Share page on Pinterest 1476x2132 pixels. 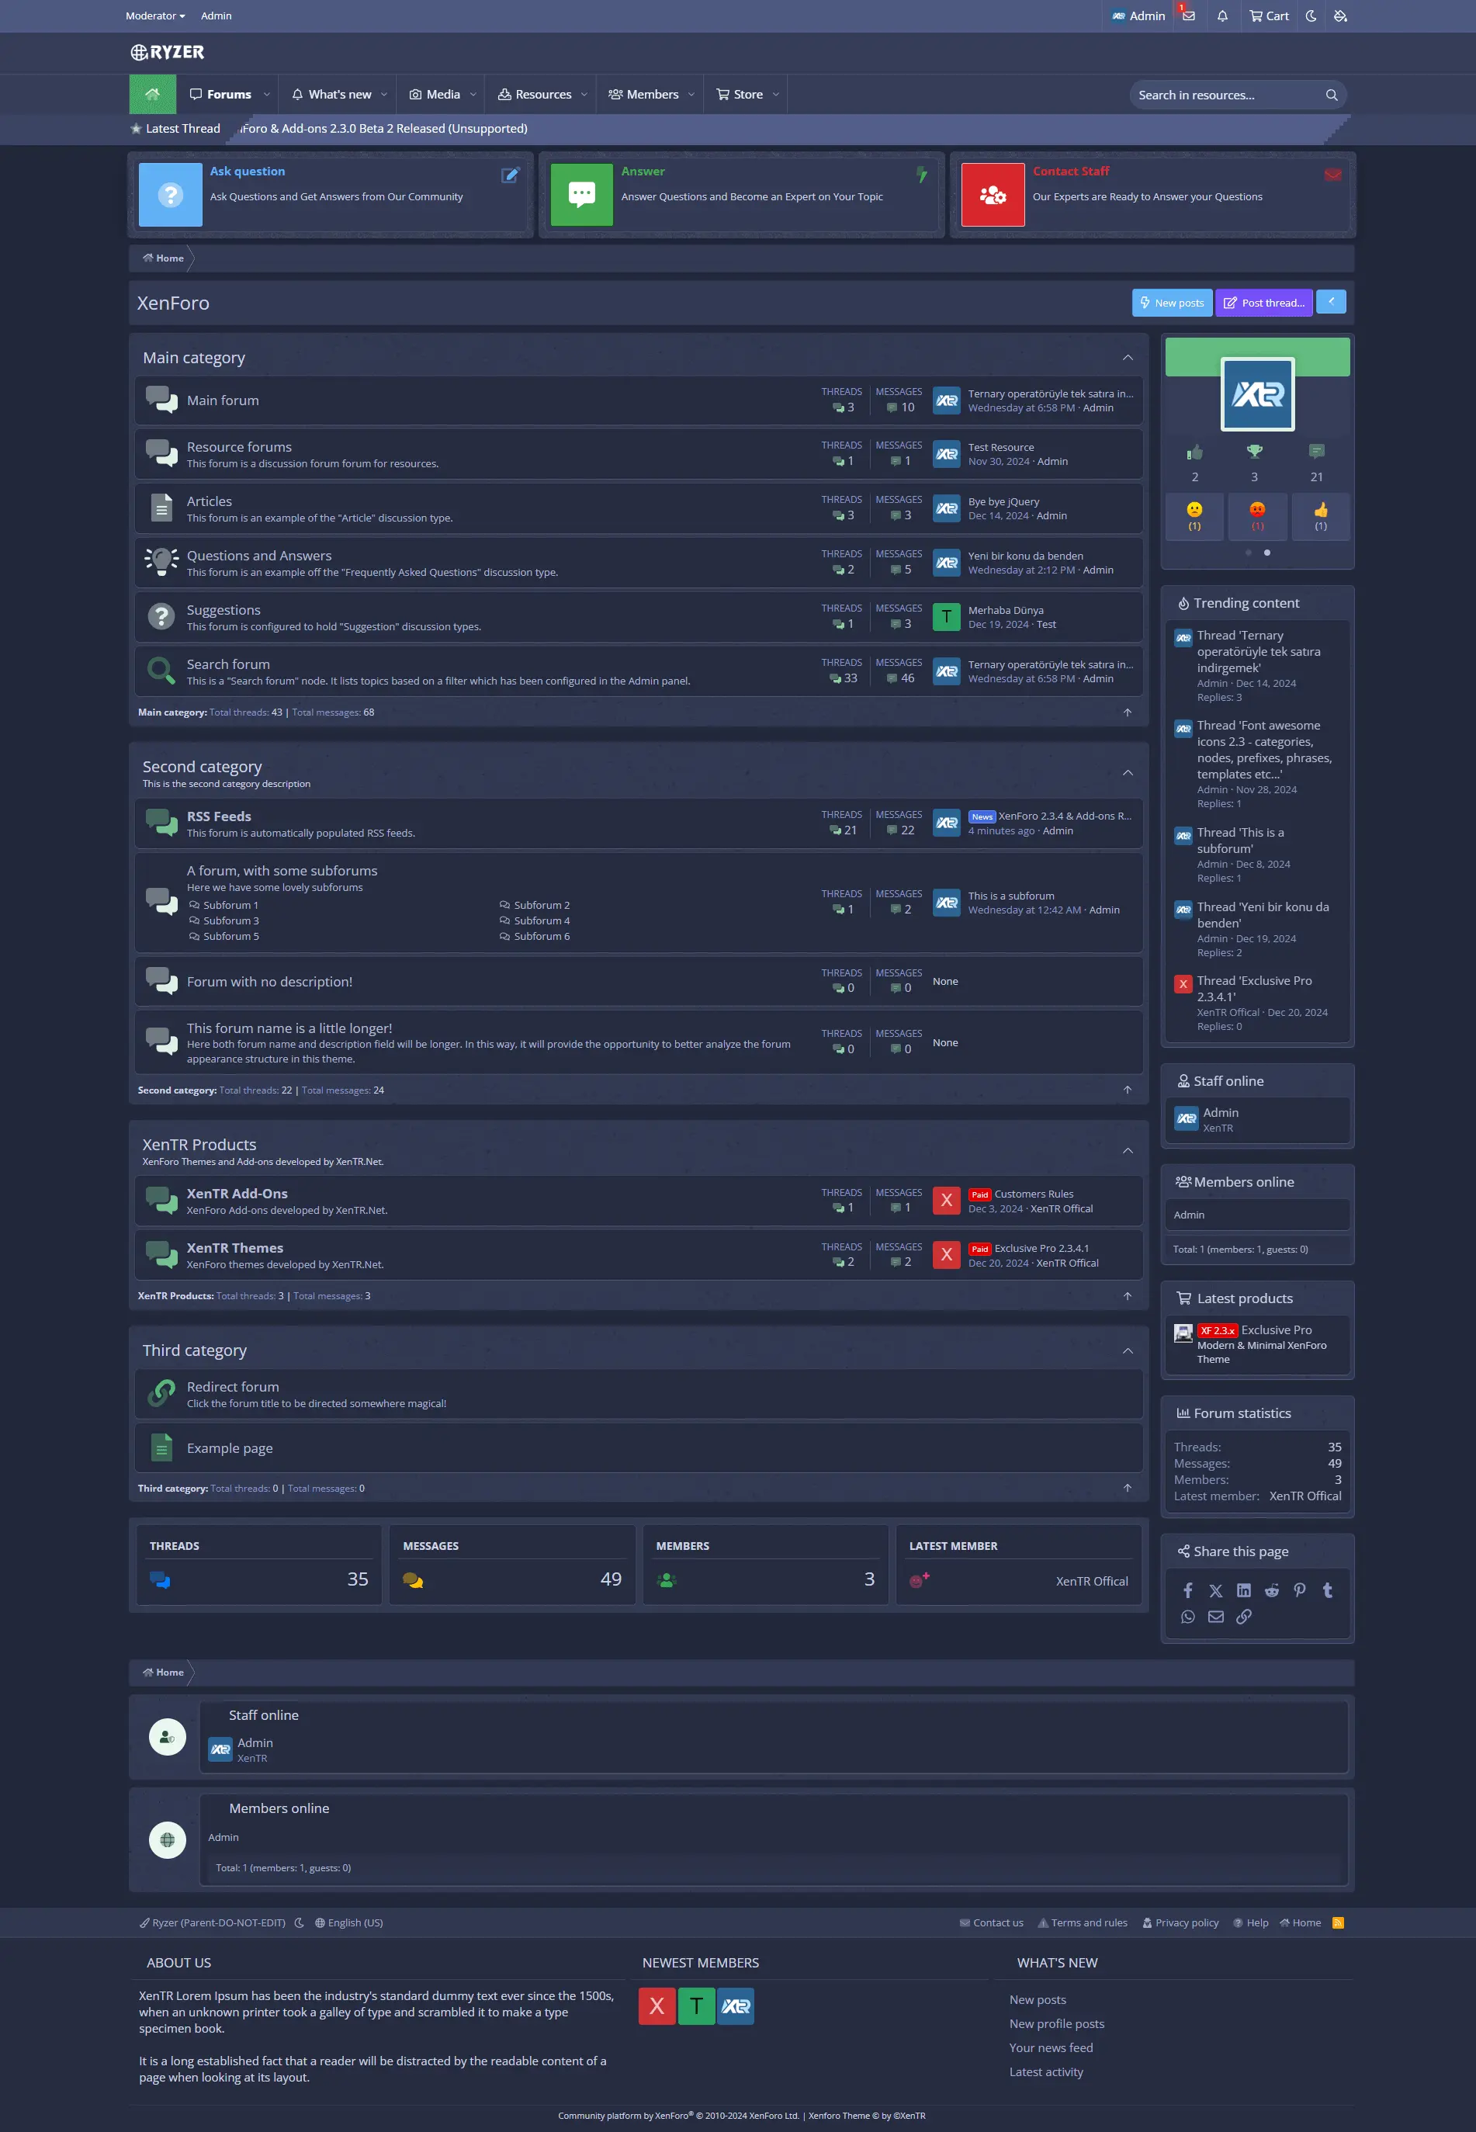pyautogui.click(x=1299, y=1590)
